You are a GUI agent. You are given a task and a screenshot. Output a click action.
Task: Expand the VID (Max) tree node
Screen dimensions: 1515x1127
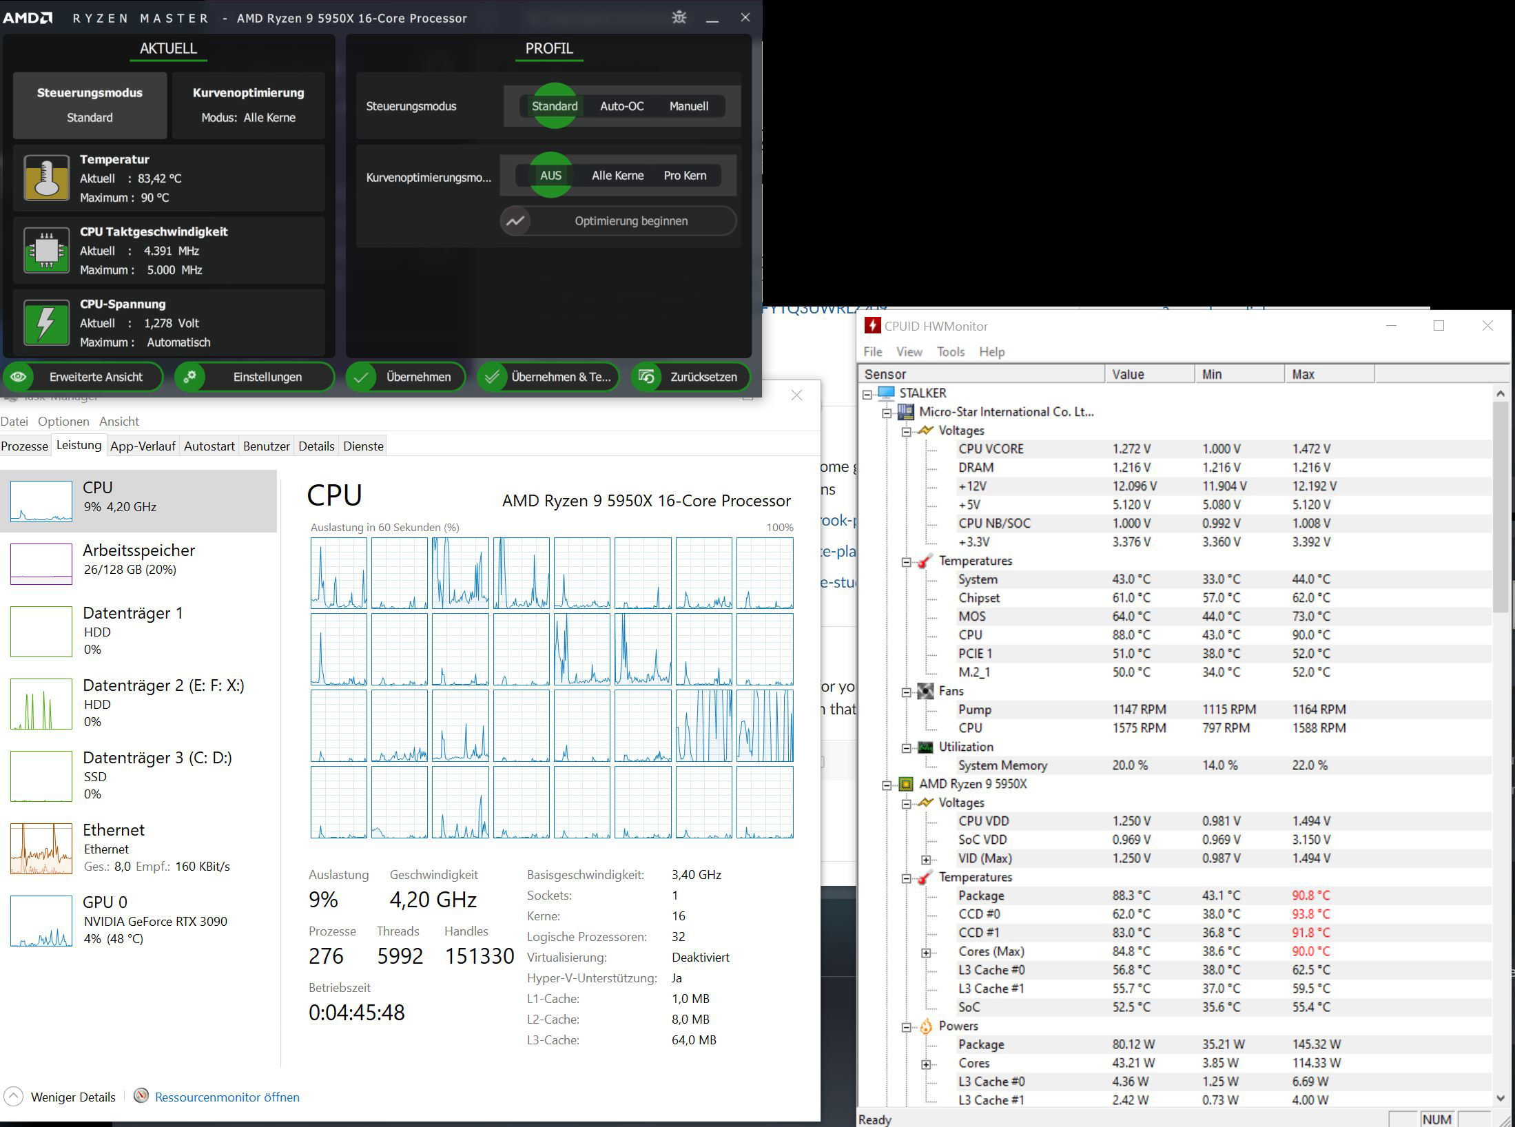(926, 860)
